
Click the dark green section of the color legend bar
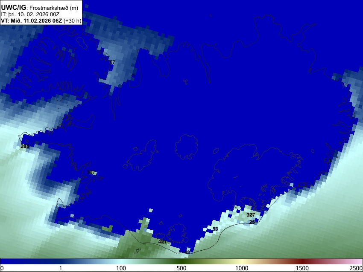pyautogui.click(x=181, y=262)
